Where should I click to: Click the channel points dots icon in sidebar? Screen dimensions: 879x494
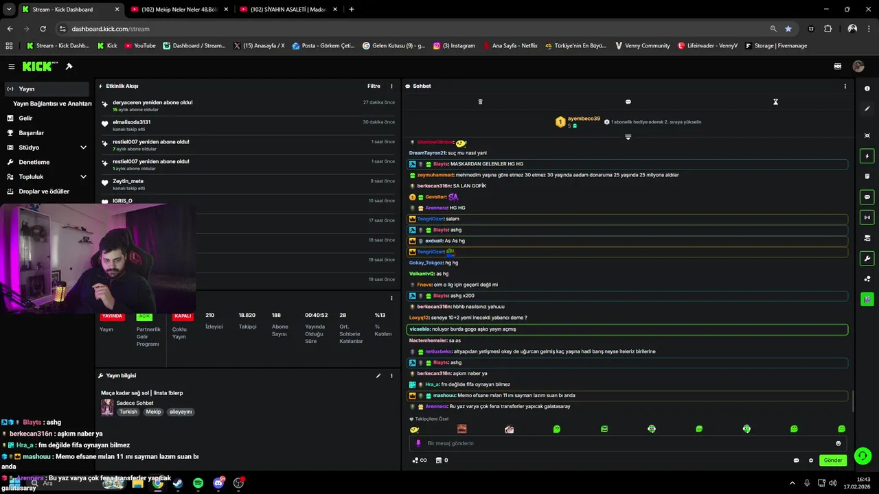867,279
